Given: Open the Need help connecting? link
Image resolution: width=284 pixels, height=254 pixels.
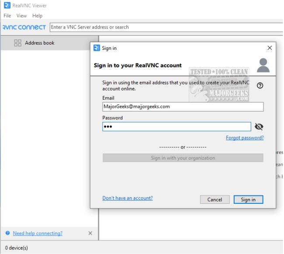Looking at the screenshot, I should 38,233.
